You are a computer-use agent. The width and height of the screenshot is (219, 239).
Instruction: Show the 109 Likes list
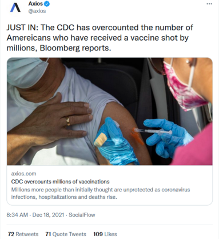coord(105,234)
